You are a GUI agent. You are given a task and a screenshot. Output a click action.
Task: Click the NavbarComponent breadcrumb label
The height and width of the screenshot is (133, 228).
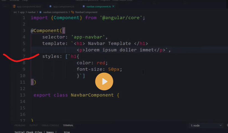point(86,12)
